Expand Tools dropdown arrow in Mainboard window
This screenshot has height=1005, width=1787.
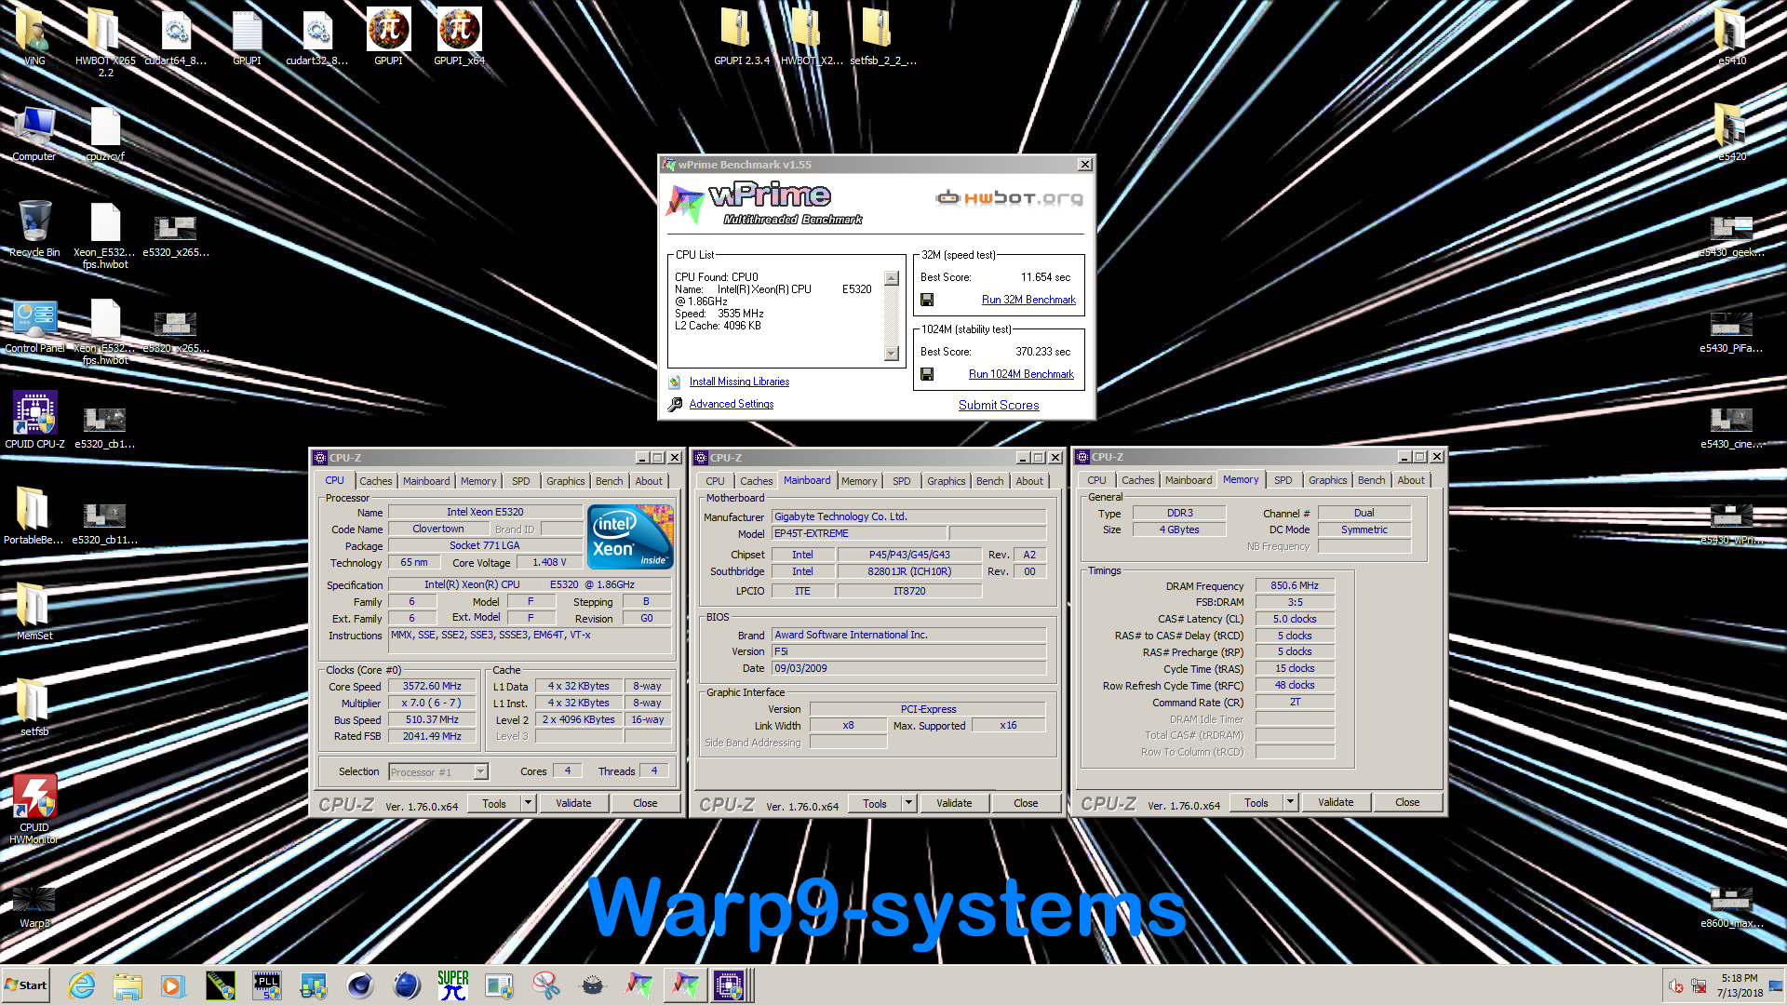point(908,803)
